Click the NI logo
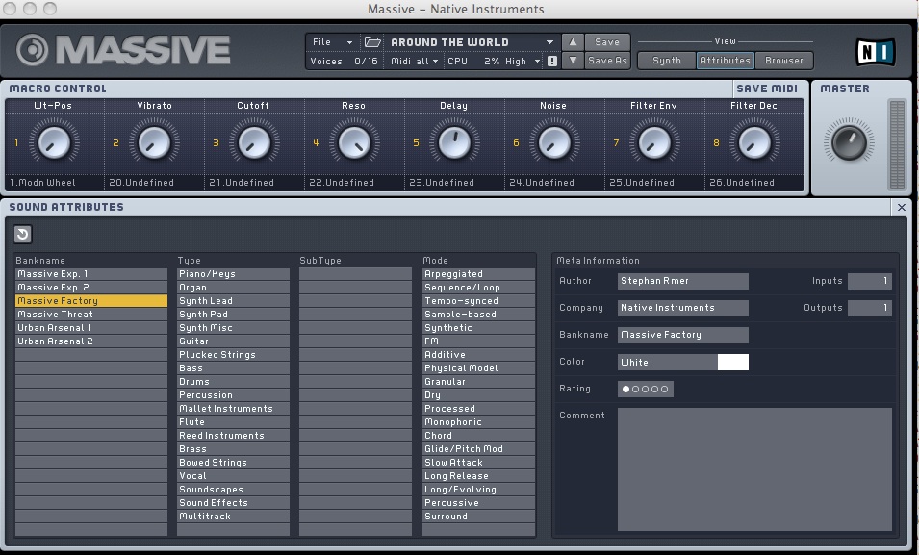Screen dimensions: 919x555 [x=876, y=52]
